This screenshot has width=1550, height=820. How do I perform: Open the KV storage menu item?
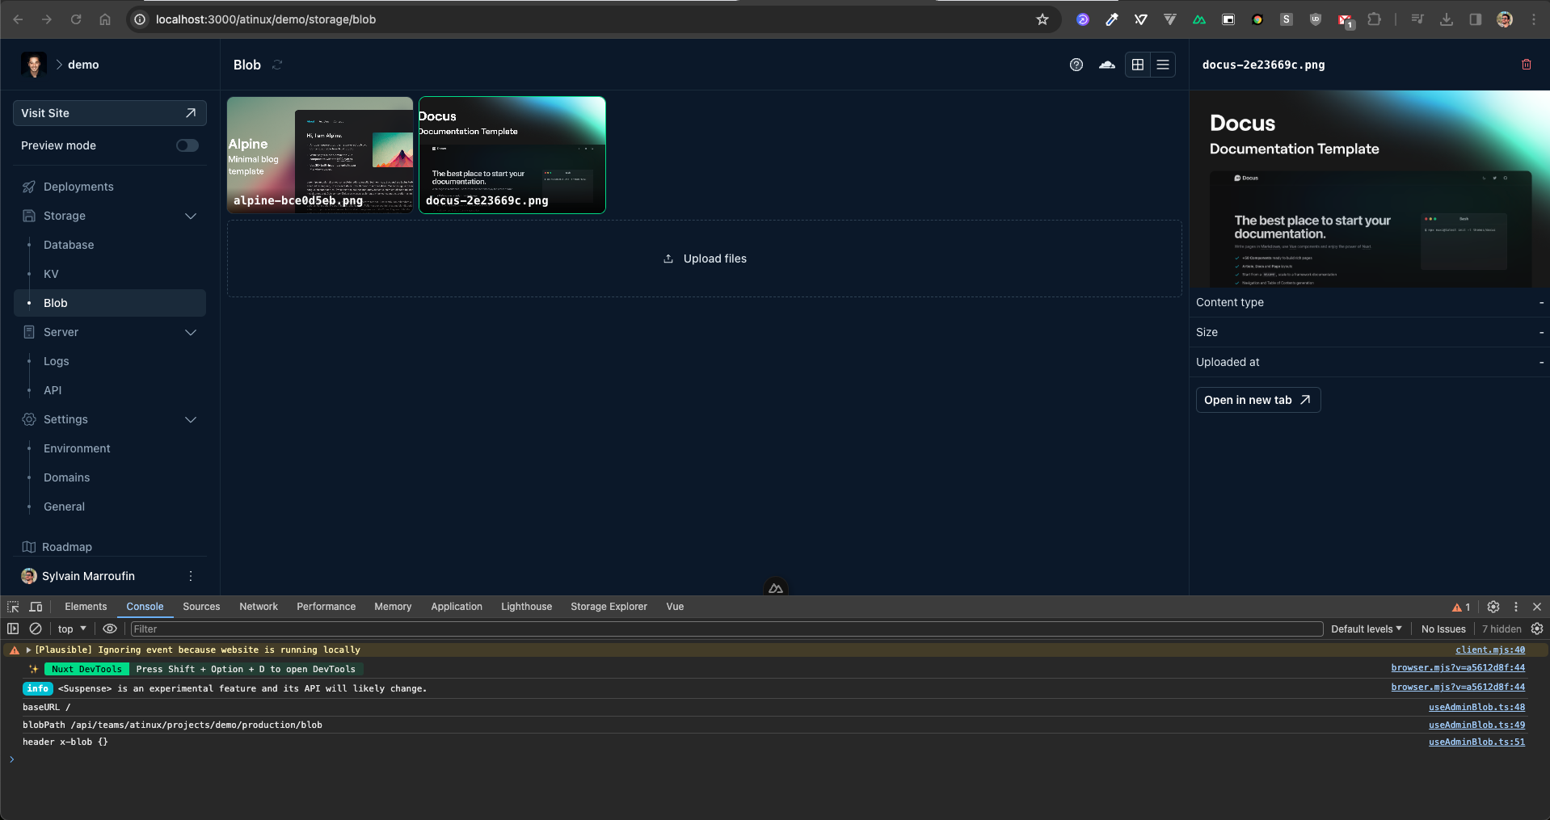51,274
